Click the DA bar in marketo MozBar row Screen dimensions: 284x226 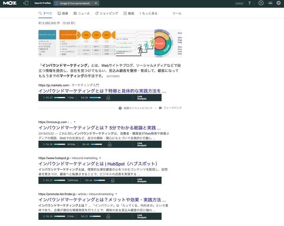[x=95, y=98]
